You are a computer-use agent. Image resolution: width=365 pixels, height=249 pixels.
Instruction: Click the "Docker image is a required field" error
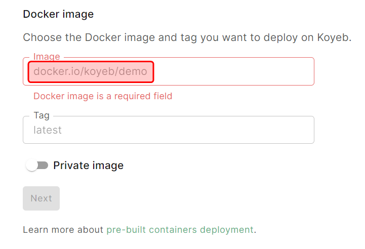[x=103, y=96]
